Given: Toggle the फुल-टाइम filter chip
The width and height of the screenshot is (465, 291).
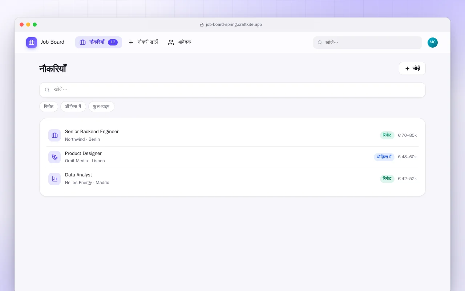Looking at the screenshot, I should pos(101,107).
